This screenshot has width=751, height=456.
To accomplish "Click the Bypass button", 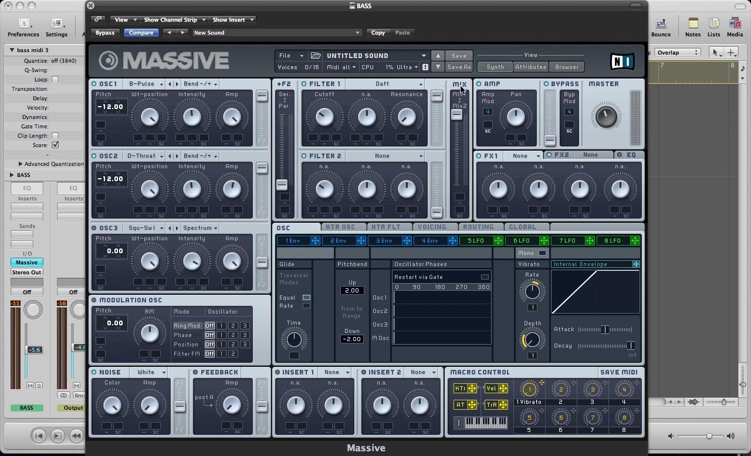I will (105, 33).
